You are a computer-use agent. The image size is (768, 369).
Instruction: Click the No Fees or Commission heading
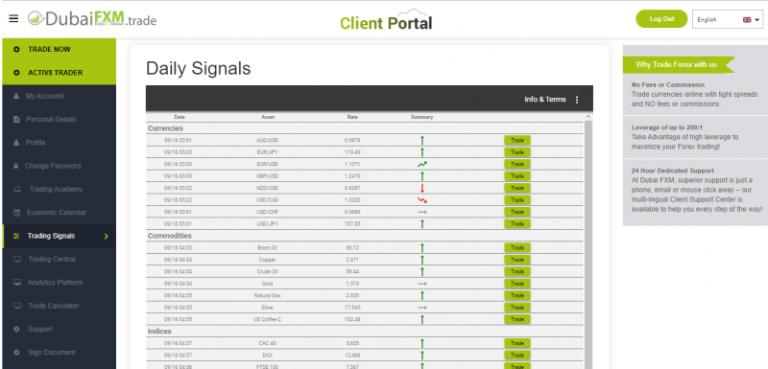coord(668,85)
